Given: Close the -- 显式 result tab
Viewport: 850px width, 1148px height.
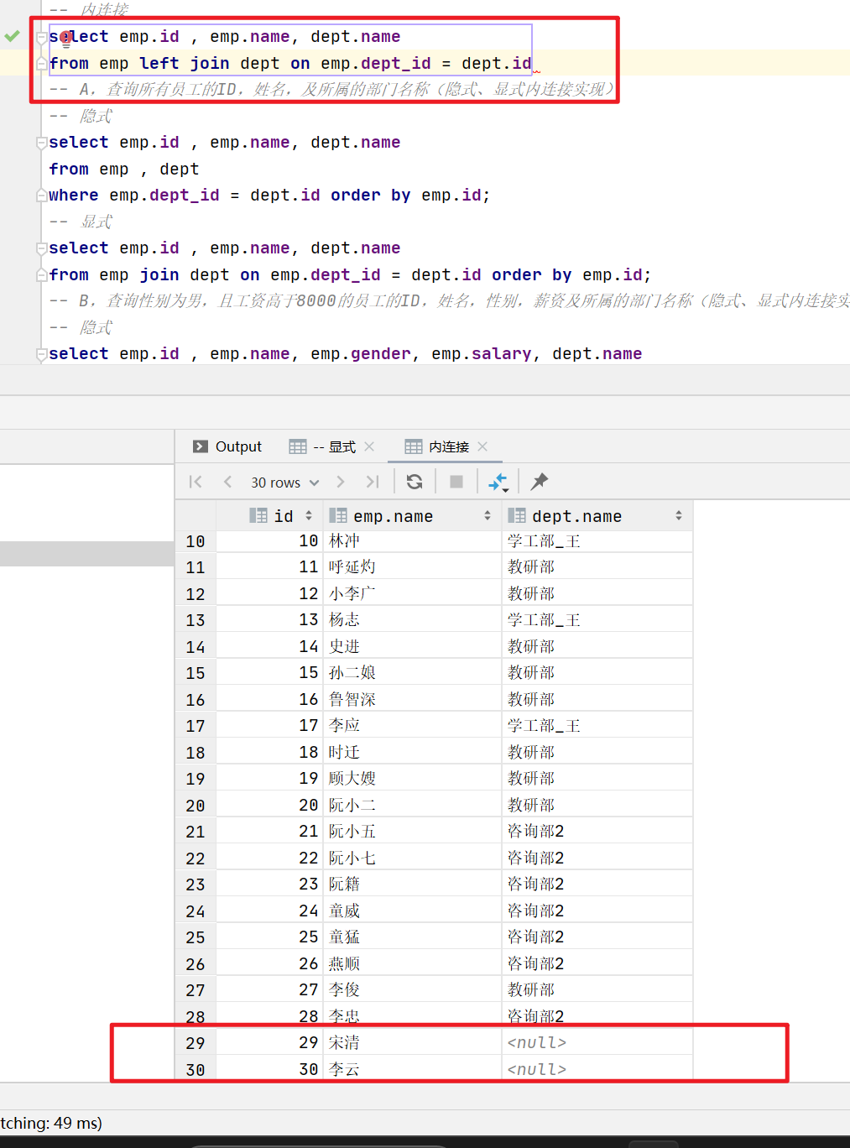Looking at the screenshot, I should (369, 446).
